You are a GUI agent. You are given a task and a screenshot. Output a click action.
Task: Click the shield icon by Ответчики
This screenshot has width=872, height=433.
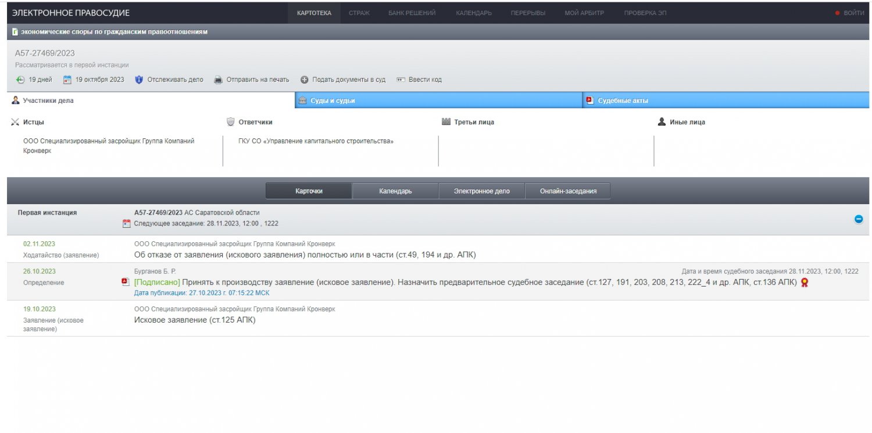point(231,122)
